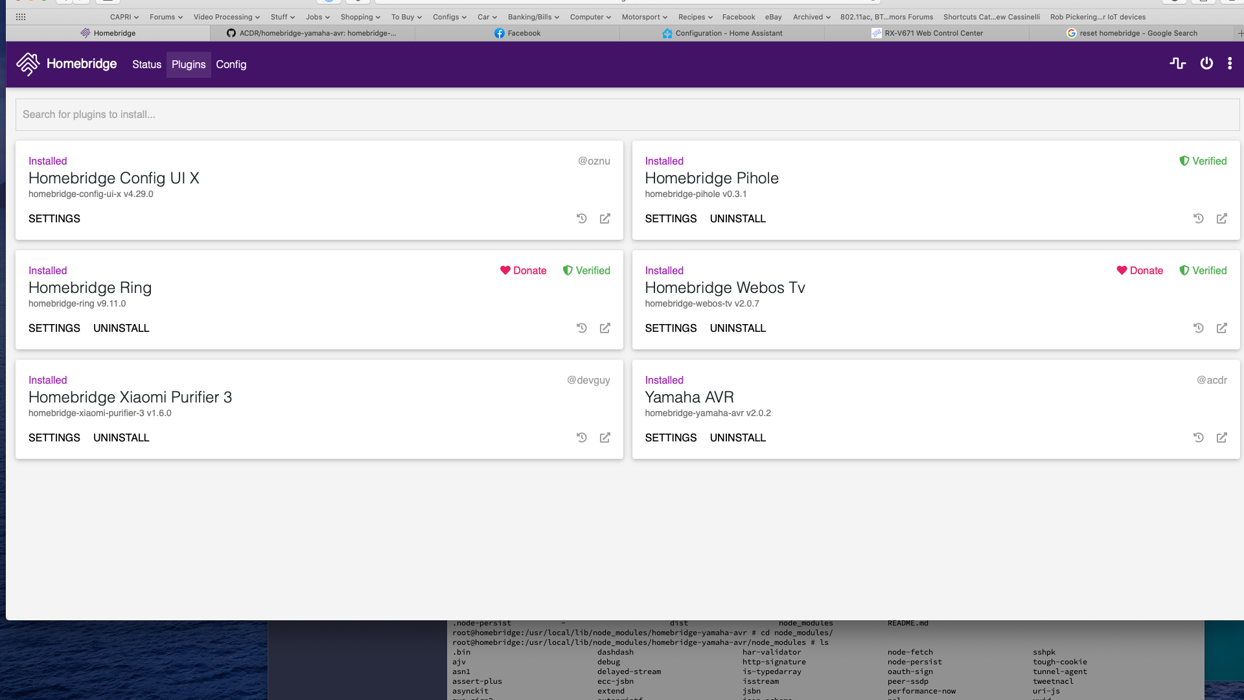
Task: Click the Verified shield badge on Webos Tv
Action: 1203,270
